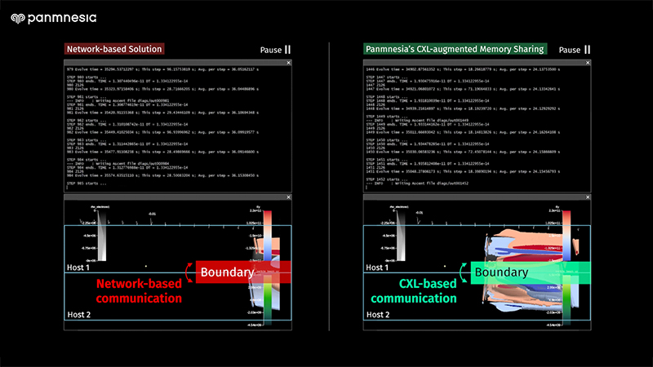Click the red Boundary label
The image size is (653, 367).
(243, 272)
